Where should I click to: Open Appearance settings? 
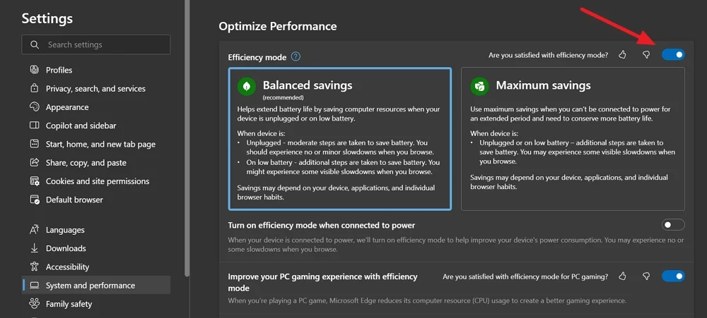(67, 107)
